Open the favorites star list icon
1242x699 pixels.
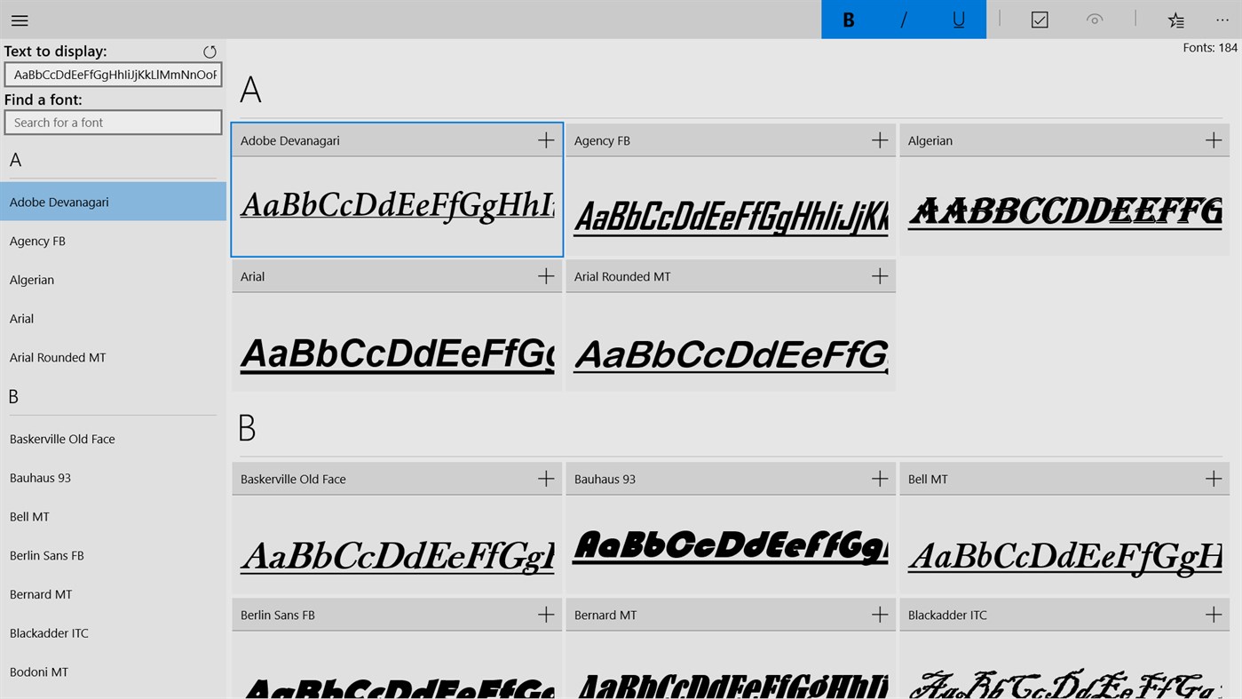point(1175,20)
